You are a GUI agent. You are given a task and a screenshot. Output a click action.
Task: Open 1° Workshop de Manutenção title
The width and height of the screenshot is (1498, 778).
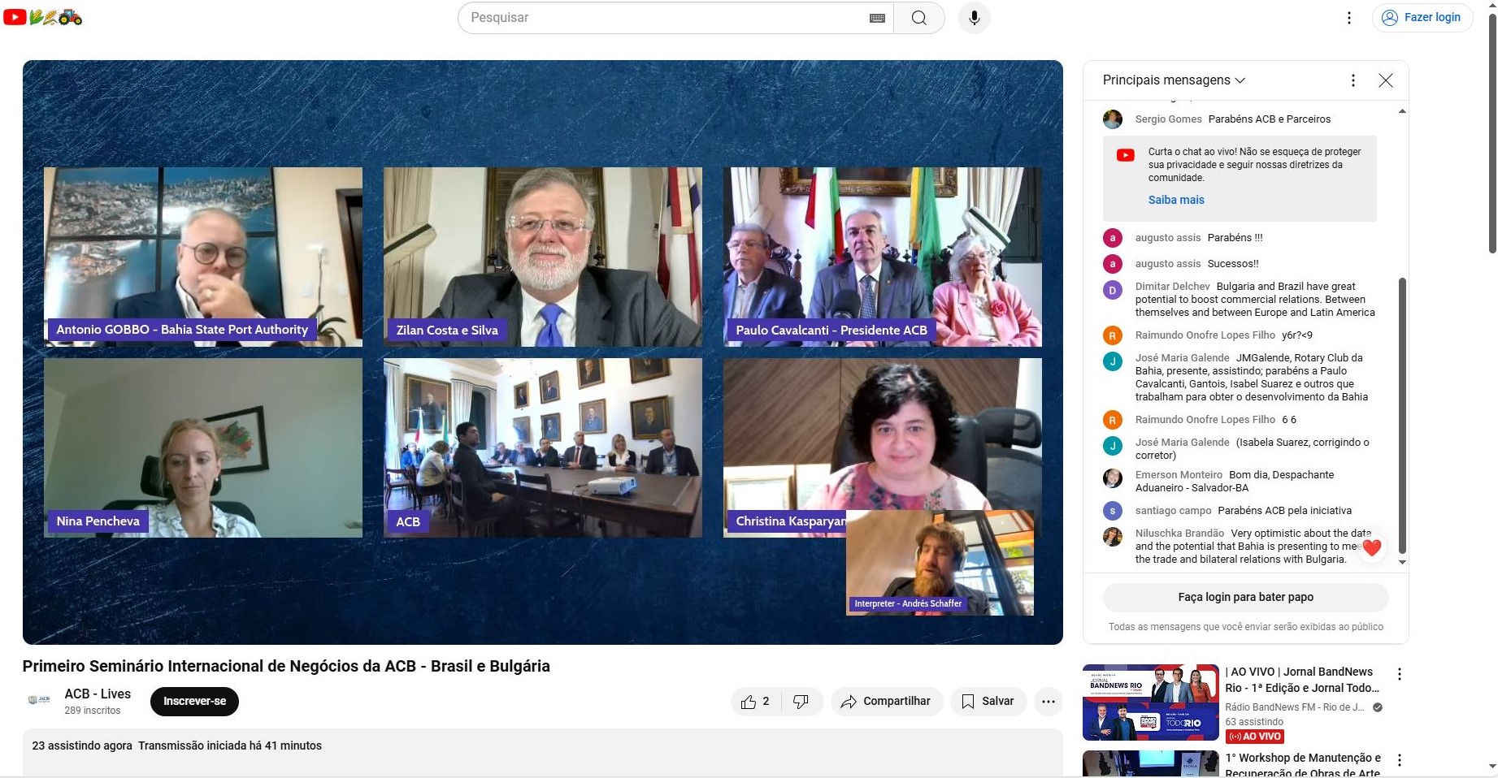(x=1303, y=766)
